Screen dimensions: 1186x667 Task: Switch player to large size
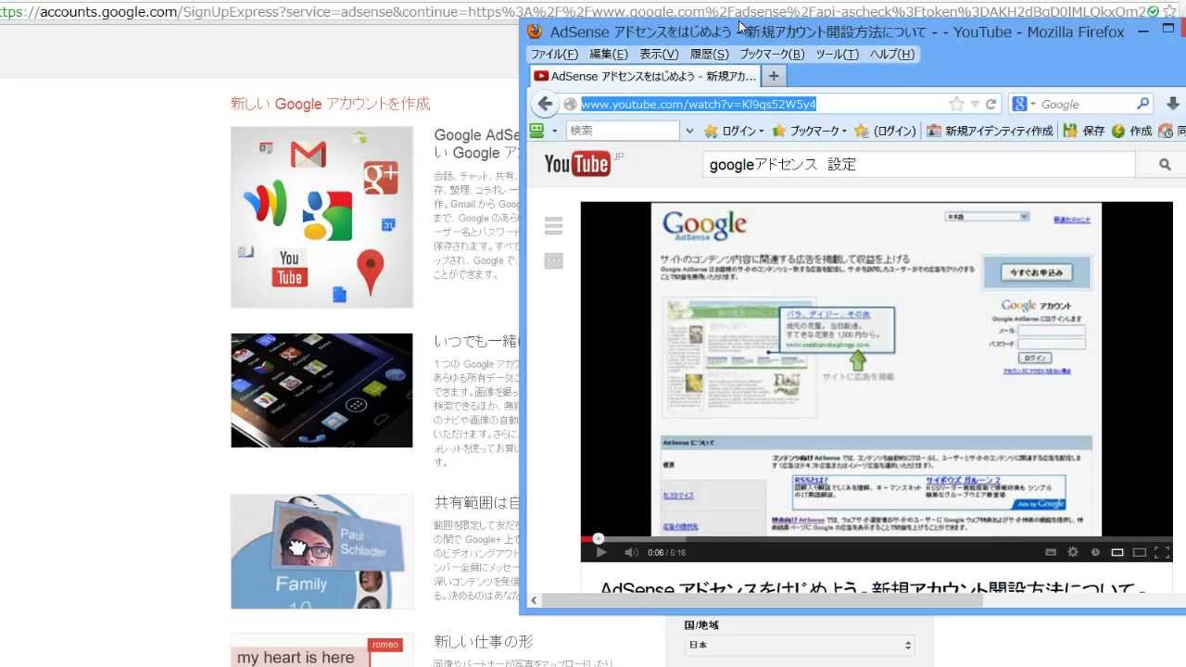click(x=1140, y=552)
